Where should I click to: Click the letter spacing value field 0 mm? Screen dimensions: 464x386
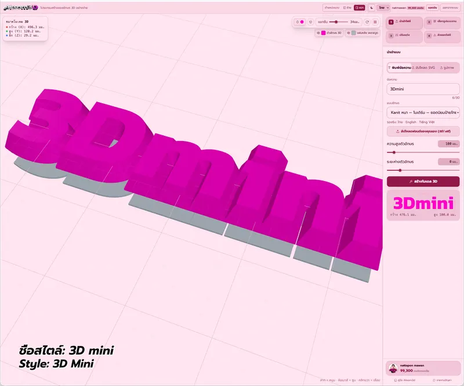click(x=448, y=162)
